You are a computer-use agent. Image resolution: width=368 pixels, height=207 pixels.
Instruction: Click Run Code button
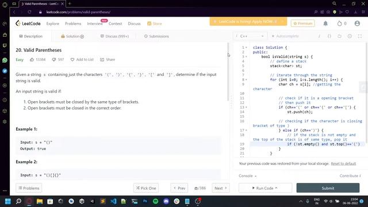[266, 188]
